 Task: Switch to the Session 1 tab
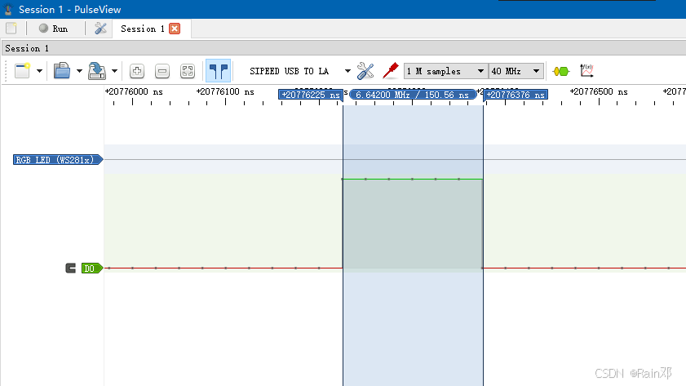pyautogui.click(x=143, y=29)
